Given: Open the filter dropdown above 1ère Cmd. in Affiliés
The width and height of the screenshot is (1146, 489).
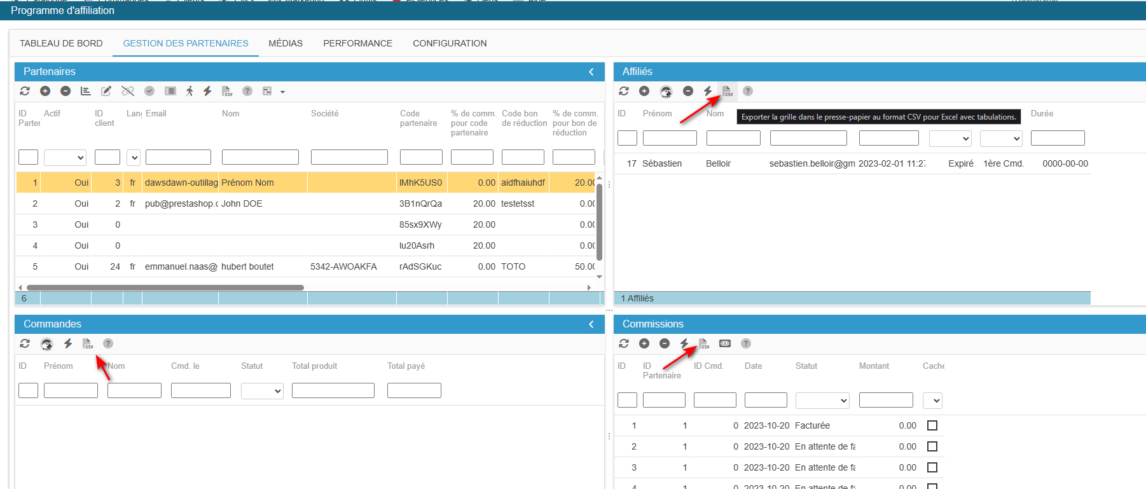Looking at the screenshot, I should click(1001, 138).
